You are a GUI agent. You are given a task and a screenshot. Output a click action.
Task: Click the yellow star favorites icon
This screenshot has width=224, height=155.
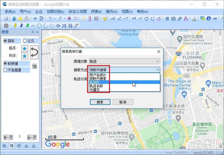click(x=21, y=18)
